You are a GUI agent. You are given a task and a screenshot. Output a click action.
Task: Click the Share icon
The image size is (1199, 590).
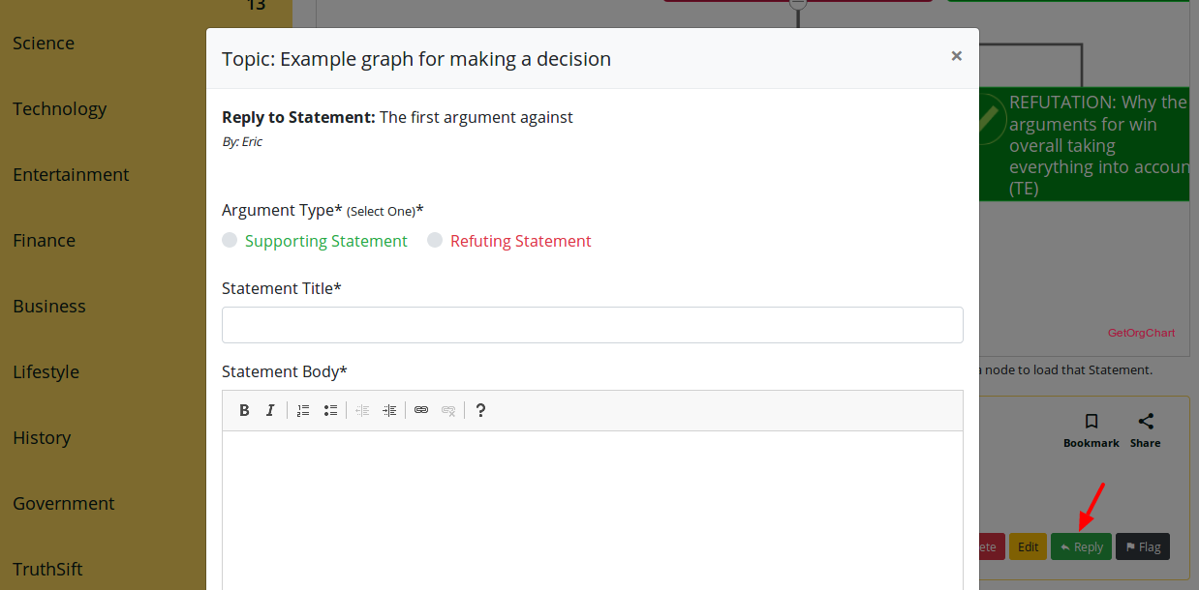1145,422
